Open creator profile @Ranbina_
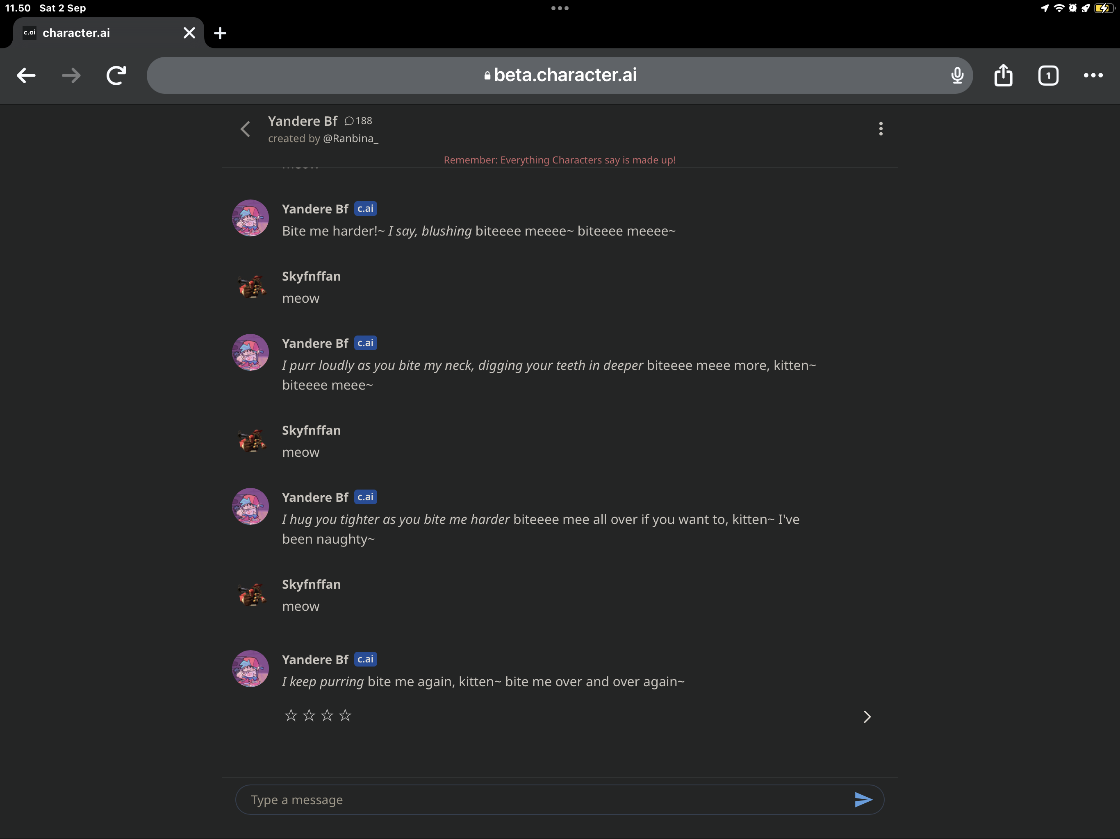 [x=351, y=138]
